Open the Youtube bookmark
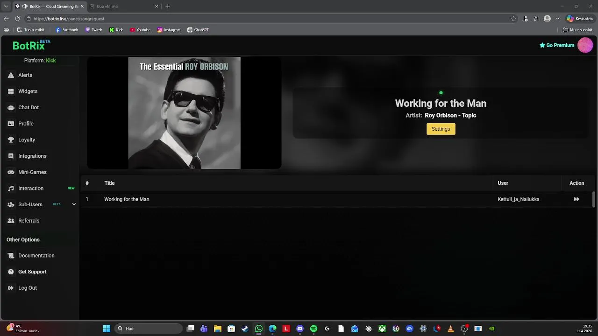 (x=140, y=30)
